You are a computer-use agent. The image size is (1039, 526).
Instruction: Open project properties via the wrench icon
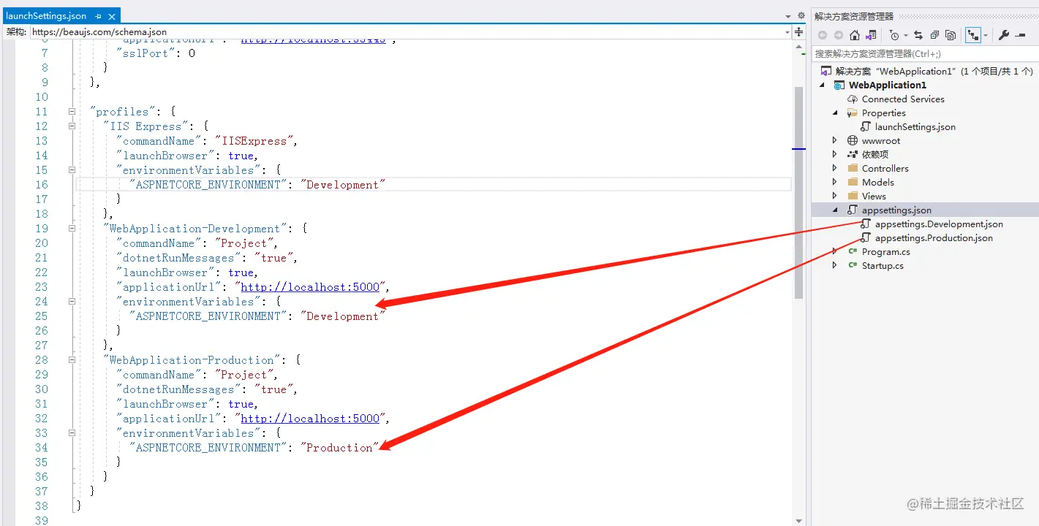pyautogui.click(x=1003, y=34)
